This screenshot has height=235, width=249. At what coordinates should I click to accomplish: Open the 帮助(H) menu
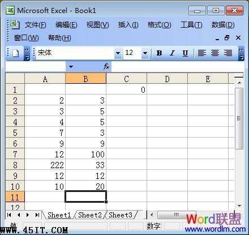59,38
